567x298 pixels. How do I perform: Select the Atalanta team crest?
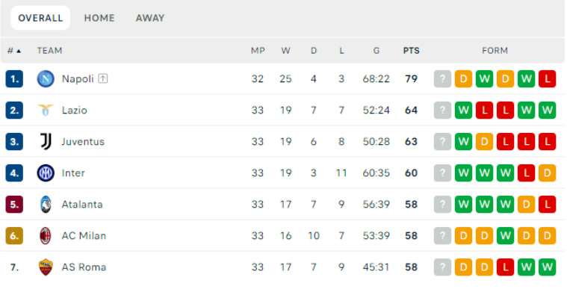46,205
